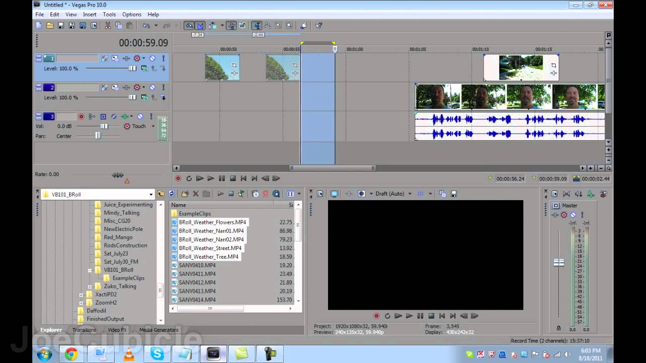Refresh the Explorer file list

[172, 194]
